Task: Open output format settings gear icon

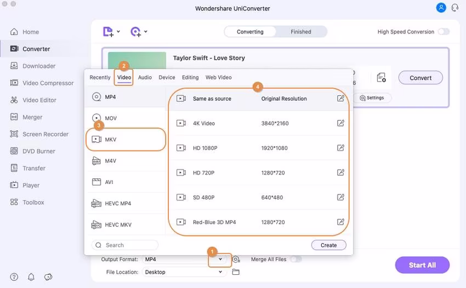Action: [236, 259]
